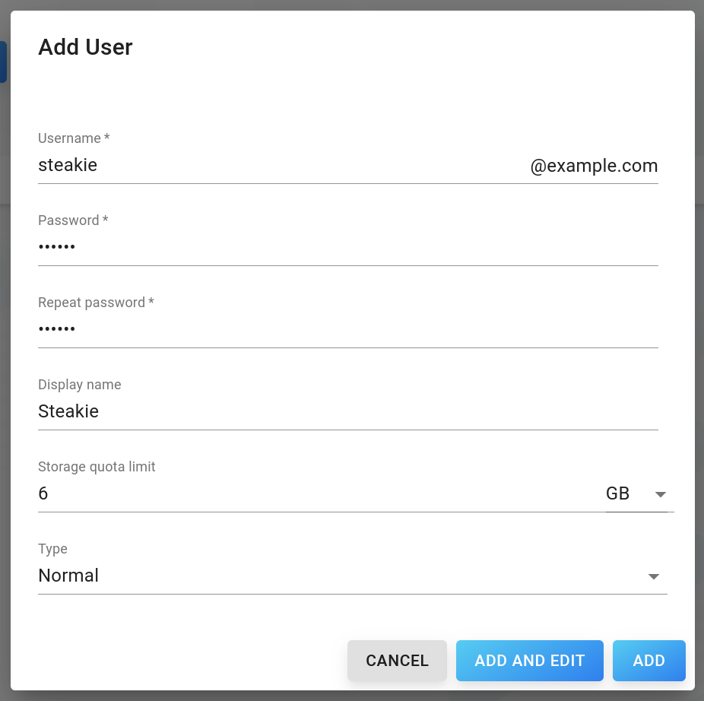Click the Type label above Normal
This screenshot has height=701, width=704.
pos(52,549)
